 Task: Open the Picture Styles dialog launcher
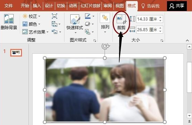click(95, 41)
